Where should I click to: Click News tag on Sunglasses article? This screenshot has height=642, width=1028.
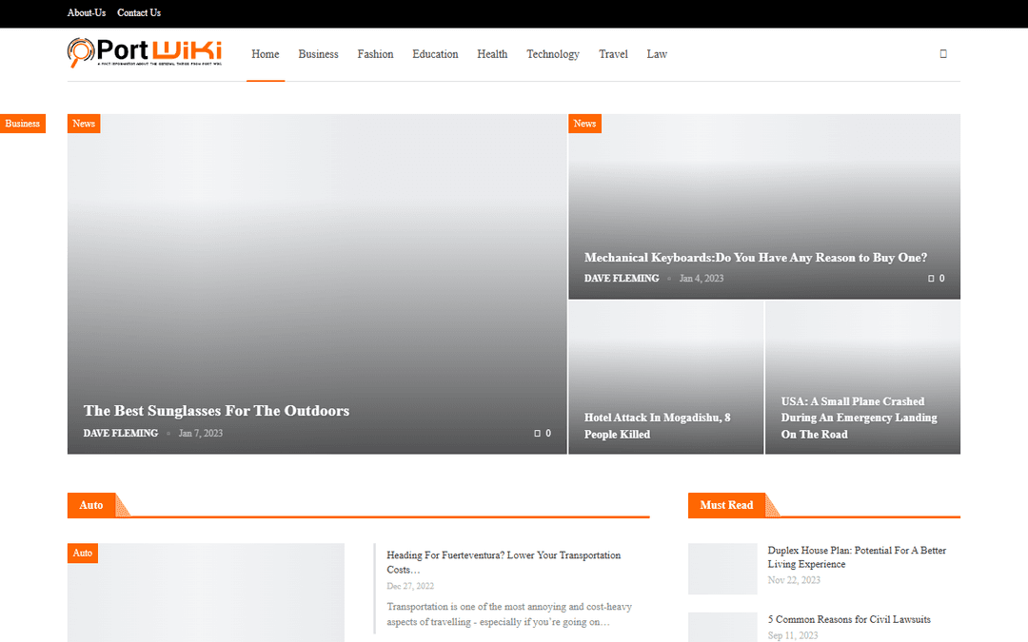tap(84, 123)
